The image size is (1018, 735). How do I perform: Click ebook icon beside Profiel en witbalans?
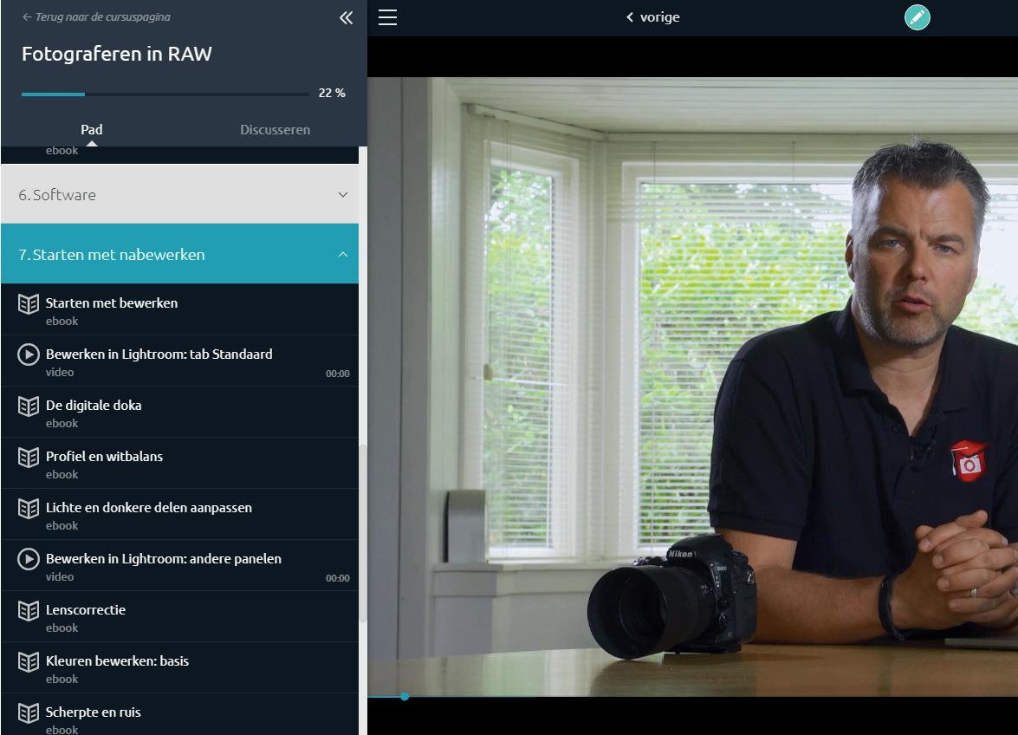click(29, 458)
